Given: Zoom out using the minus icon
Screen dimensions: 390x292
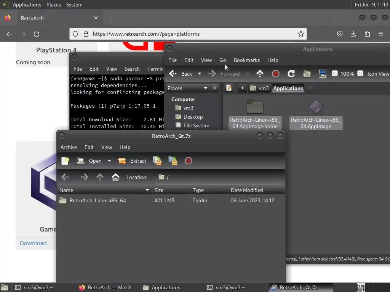Looking at the screenshot, I should coord(335,73).
